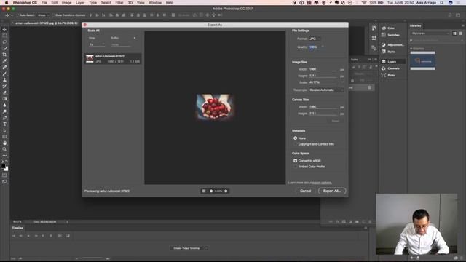Image resolution: width=466 pixels, height=262 pixels.
Task: Open the Layer menu
Action: [80, 3]
